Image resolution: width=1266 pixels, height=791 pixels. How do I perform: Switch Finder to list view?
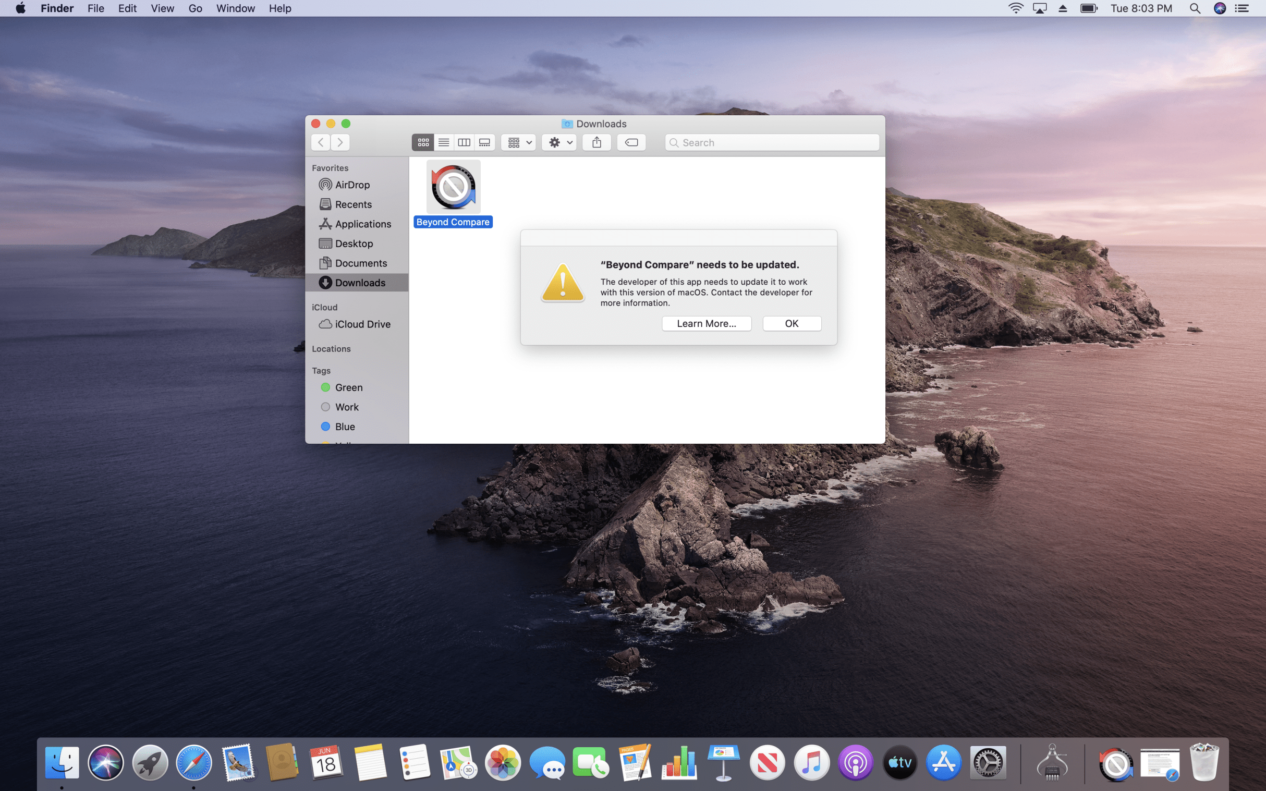[444, 142]
